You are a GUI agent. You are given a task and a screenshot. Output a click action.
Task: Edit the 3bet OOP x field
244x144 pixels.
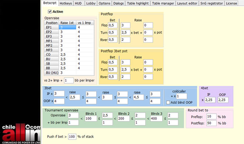[59, 101]
